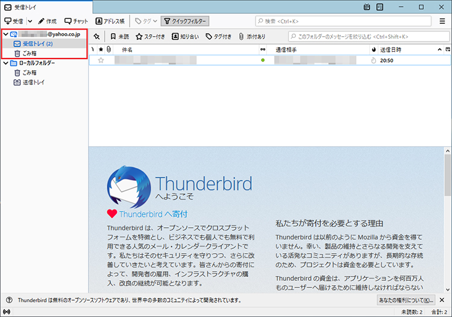Click the welcome pane scrollbar thumb
Viewport: 452px width, 317px height.
[x=447, y=175]
